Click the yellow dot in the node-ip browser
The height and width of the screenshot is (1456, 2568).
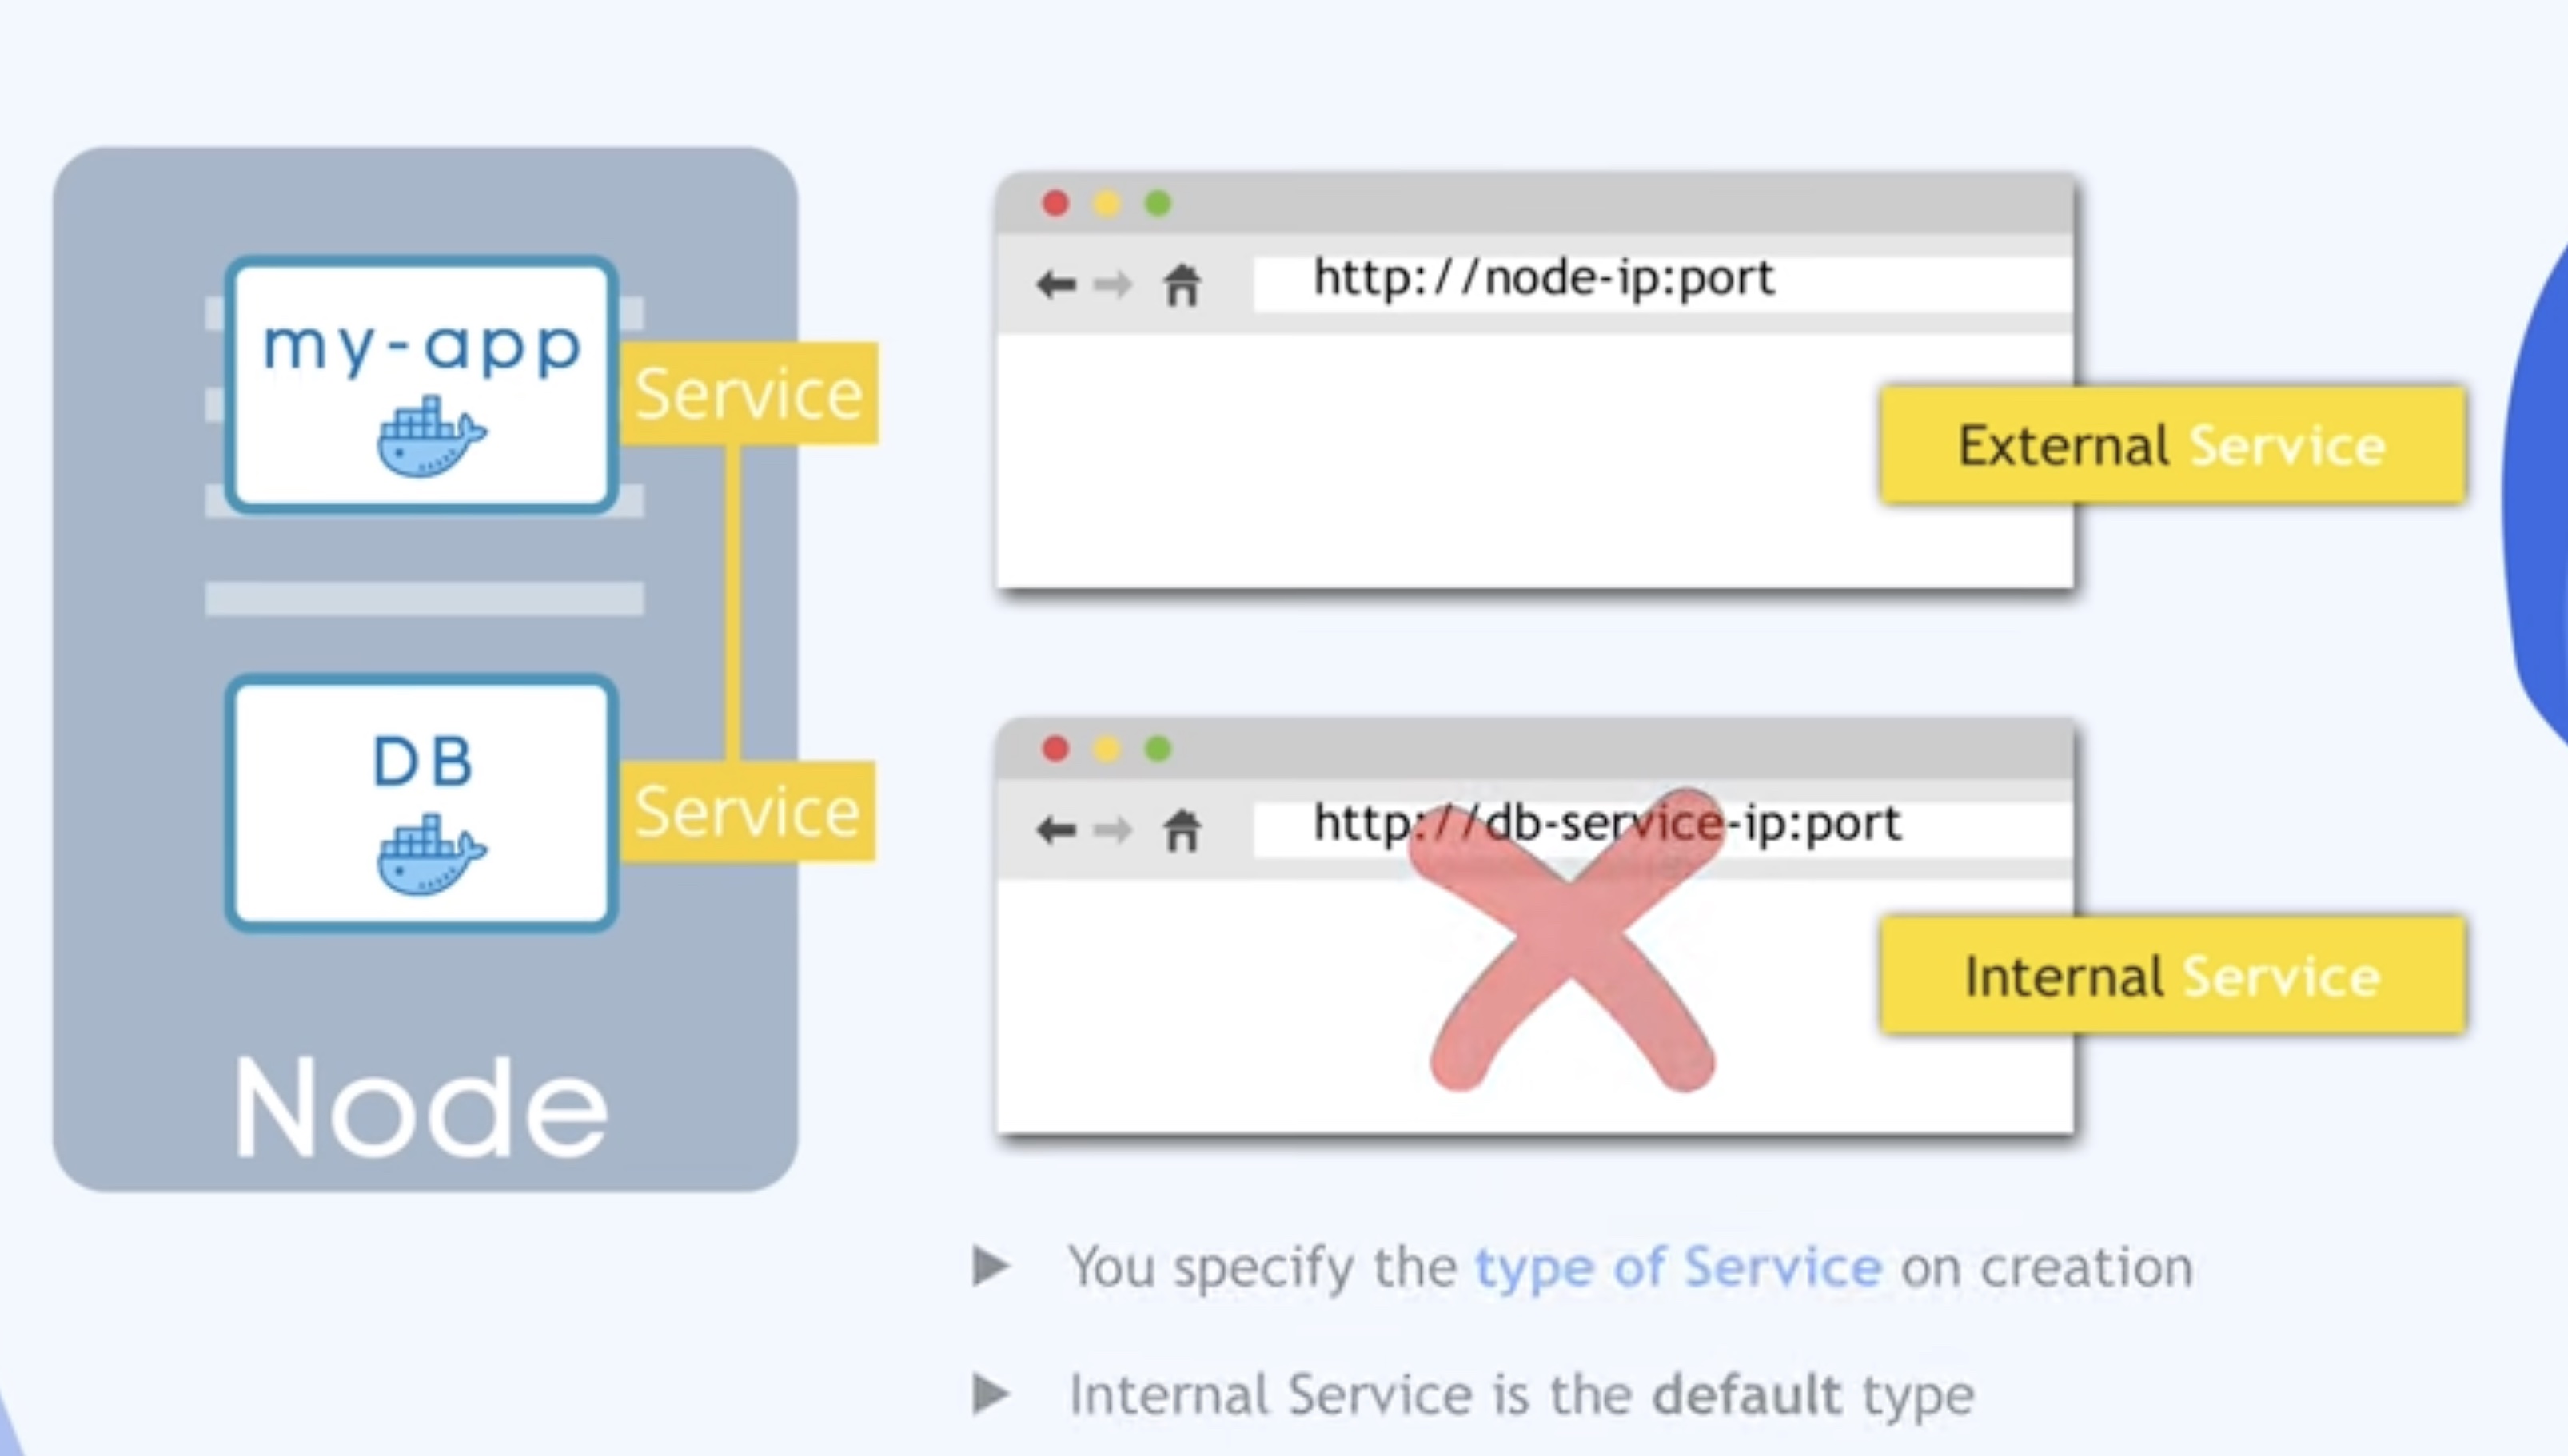(x=1107, y=203)
